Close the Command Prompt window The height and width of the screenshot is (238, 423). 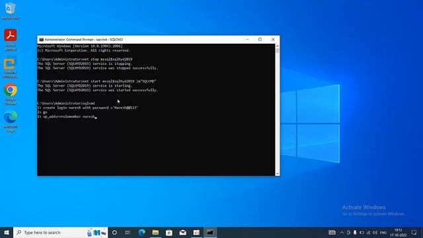[x=273, y=40]
